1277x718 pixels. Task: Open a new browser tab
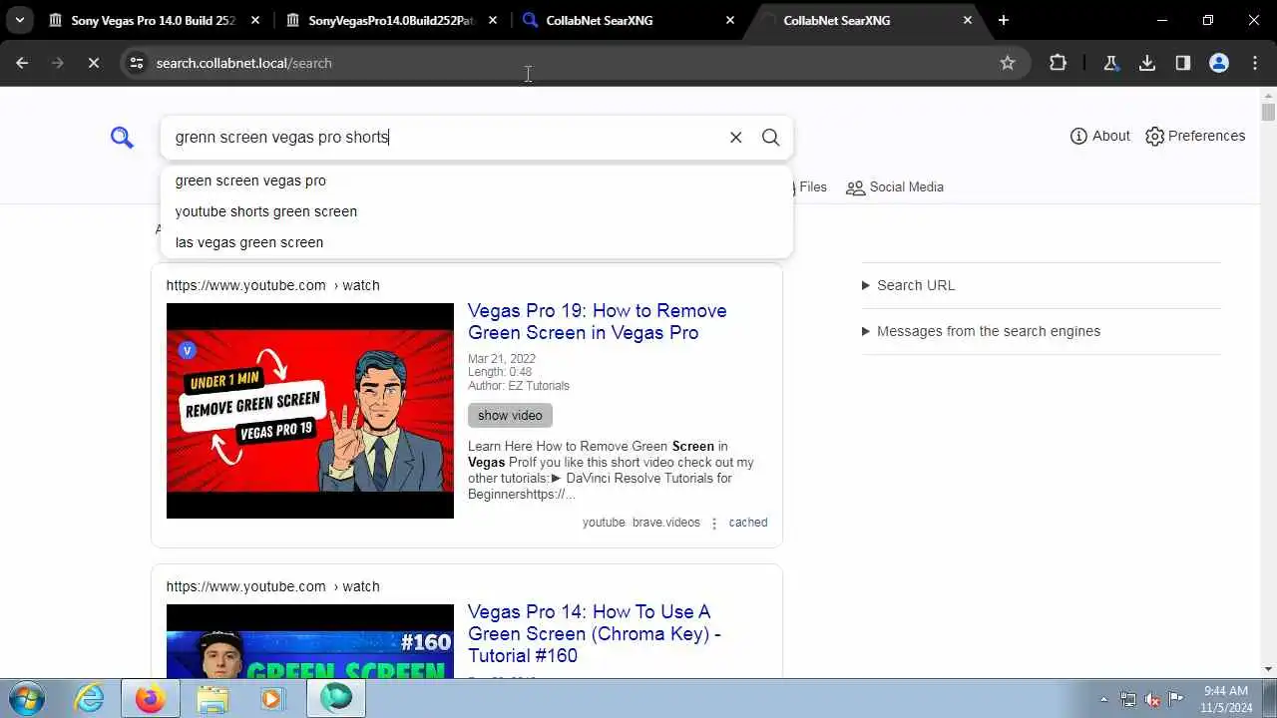1004,20
